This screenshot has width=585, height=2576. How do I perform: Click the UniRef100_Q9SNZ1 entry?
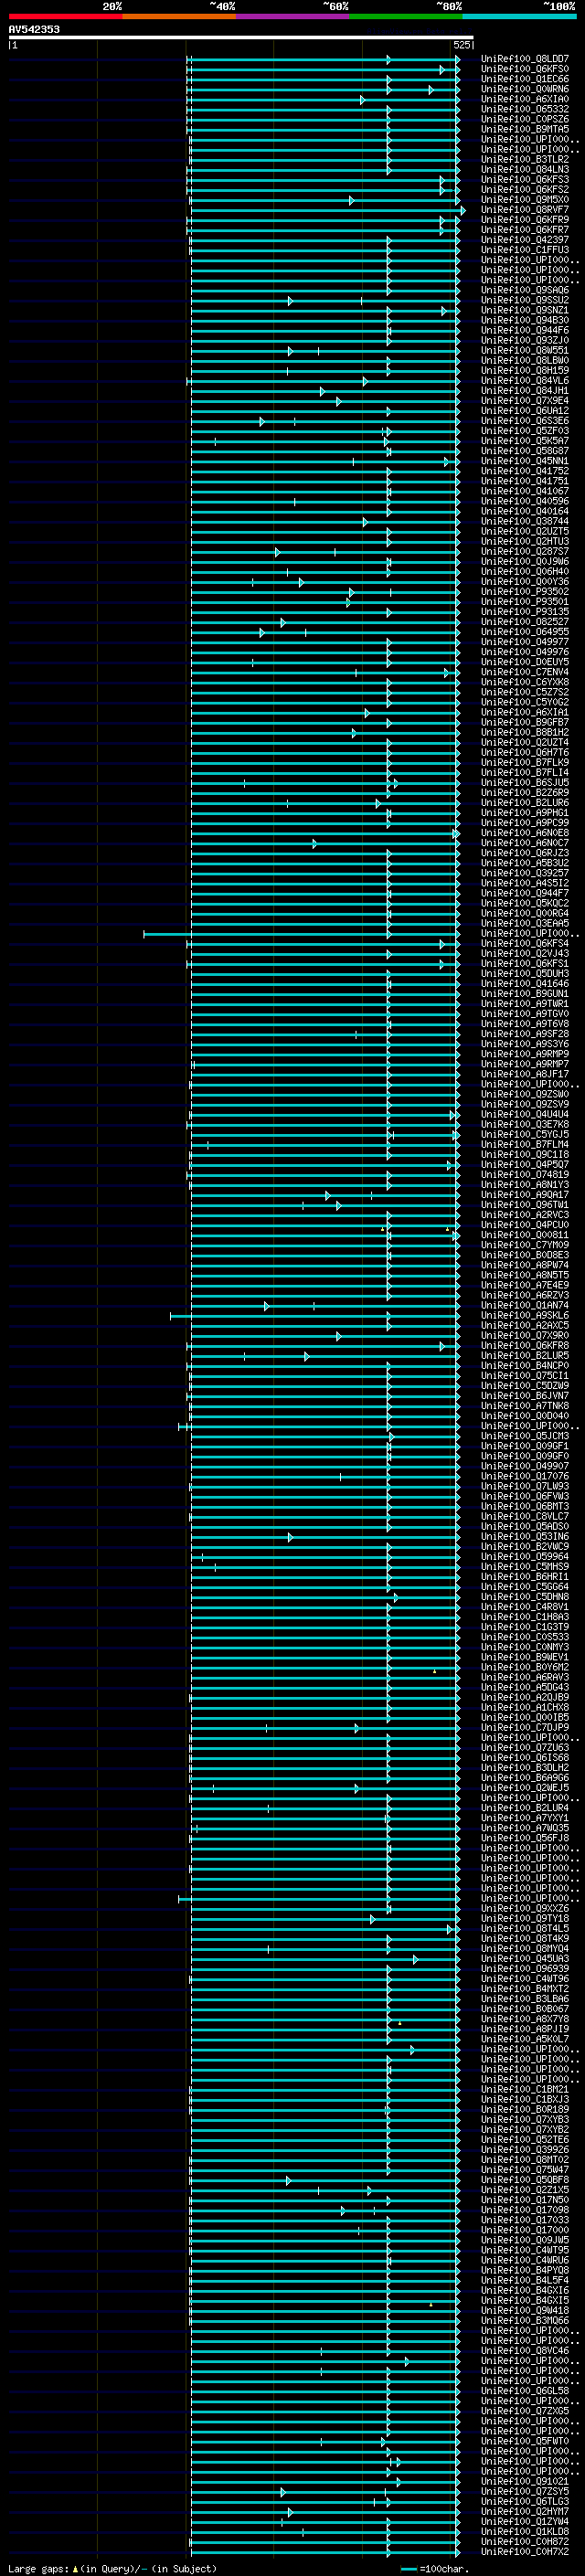click(x=524, y=310)
